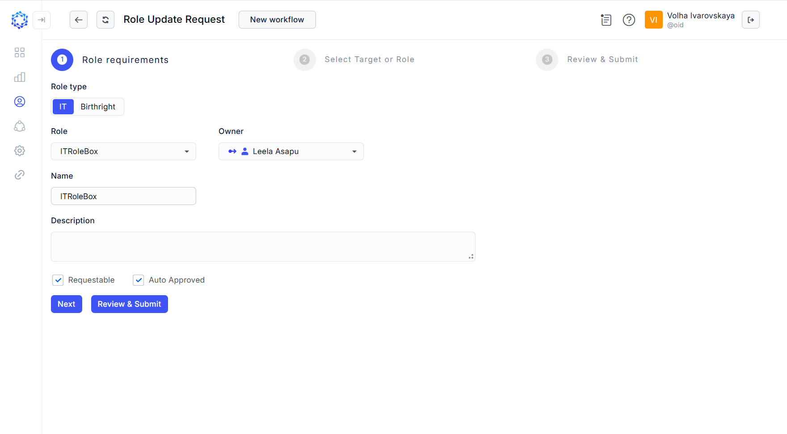The image size is (787, 434).
Task: Select the user profile icon in sidebar
Action: click(x=19, y=101)
